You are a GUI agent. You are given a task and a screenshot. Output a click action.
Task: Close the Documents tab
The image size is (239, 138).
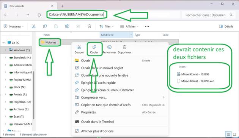[52, 6]
